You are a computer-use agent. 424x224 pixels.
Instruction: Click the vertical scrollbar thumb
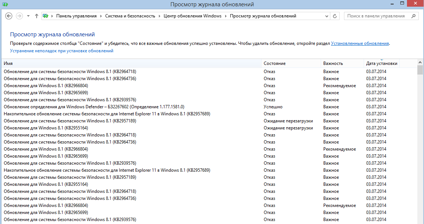[420, 70]
